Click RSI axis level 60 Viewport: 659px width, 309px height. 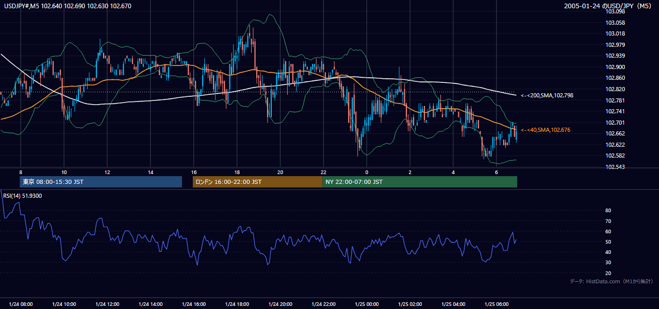[x=608, y=231]
